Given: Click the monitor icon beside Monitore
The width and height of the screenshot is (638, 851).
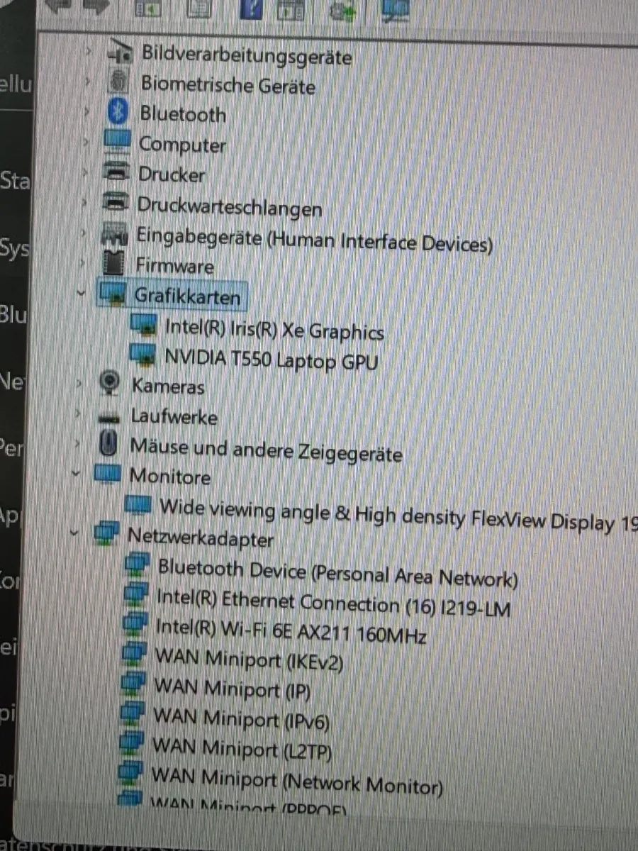Looking at the screenshot, I should point(108,474).
